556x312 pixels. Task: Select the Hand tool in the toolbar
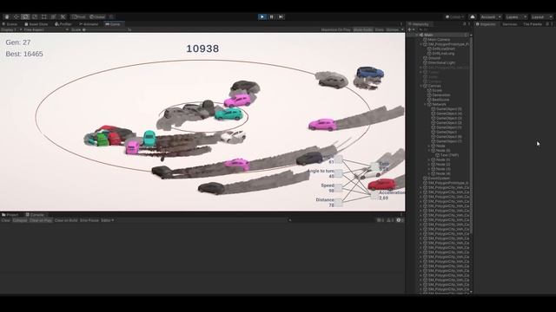point(7,16)
